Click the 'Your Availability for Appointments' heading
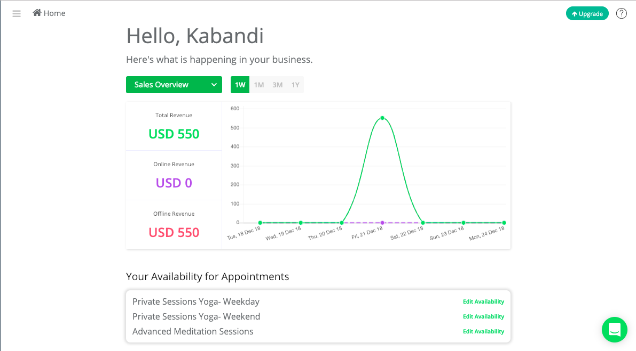The width and height of the screenshot is (636, 351). pyautogui.click(x=208, y=276)
